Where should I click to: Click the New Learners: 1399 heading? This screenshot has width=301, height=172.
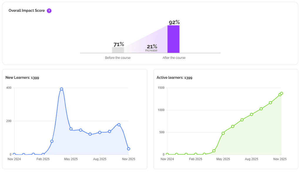pyautogui.click(x=22, y=78)
